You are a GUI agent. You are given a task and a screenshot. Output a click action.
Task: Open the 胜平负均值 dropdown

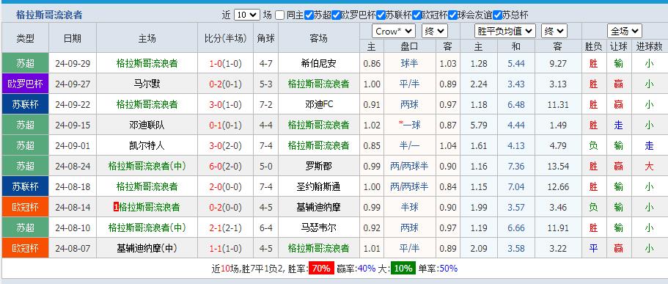504,31
